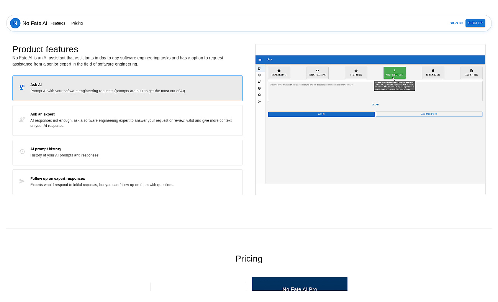Click the Follow up paper-plane send icon

tap(22, 181)
